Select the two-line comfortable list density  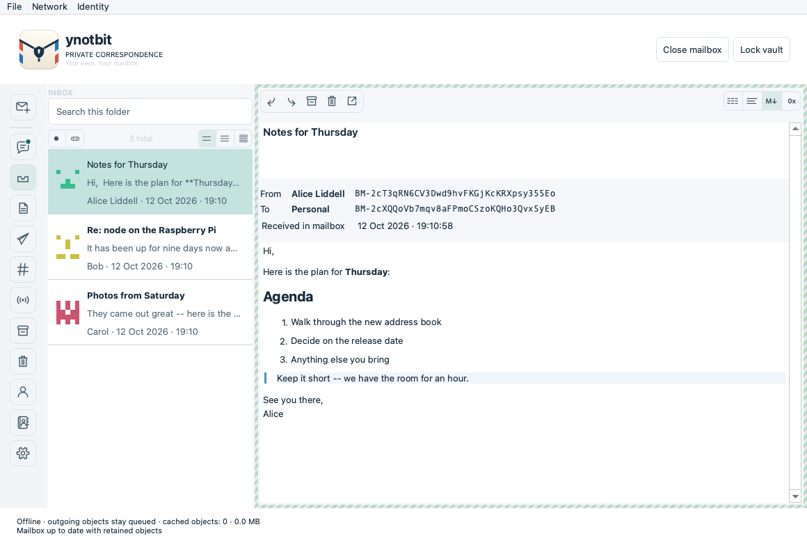pyautogui.click(x=207, y=139)
